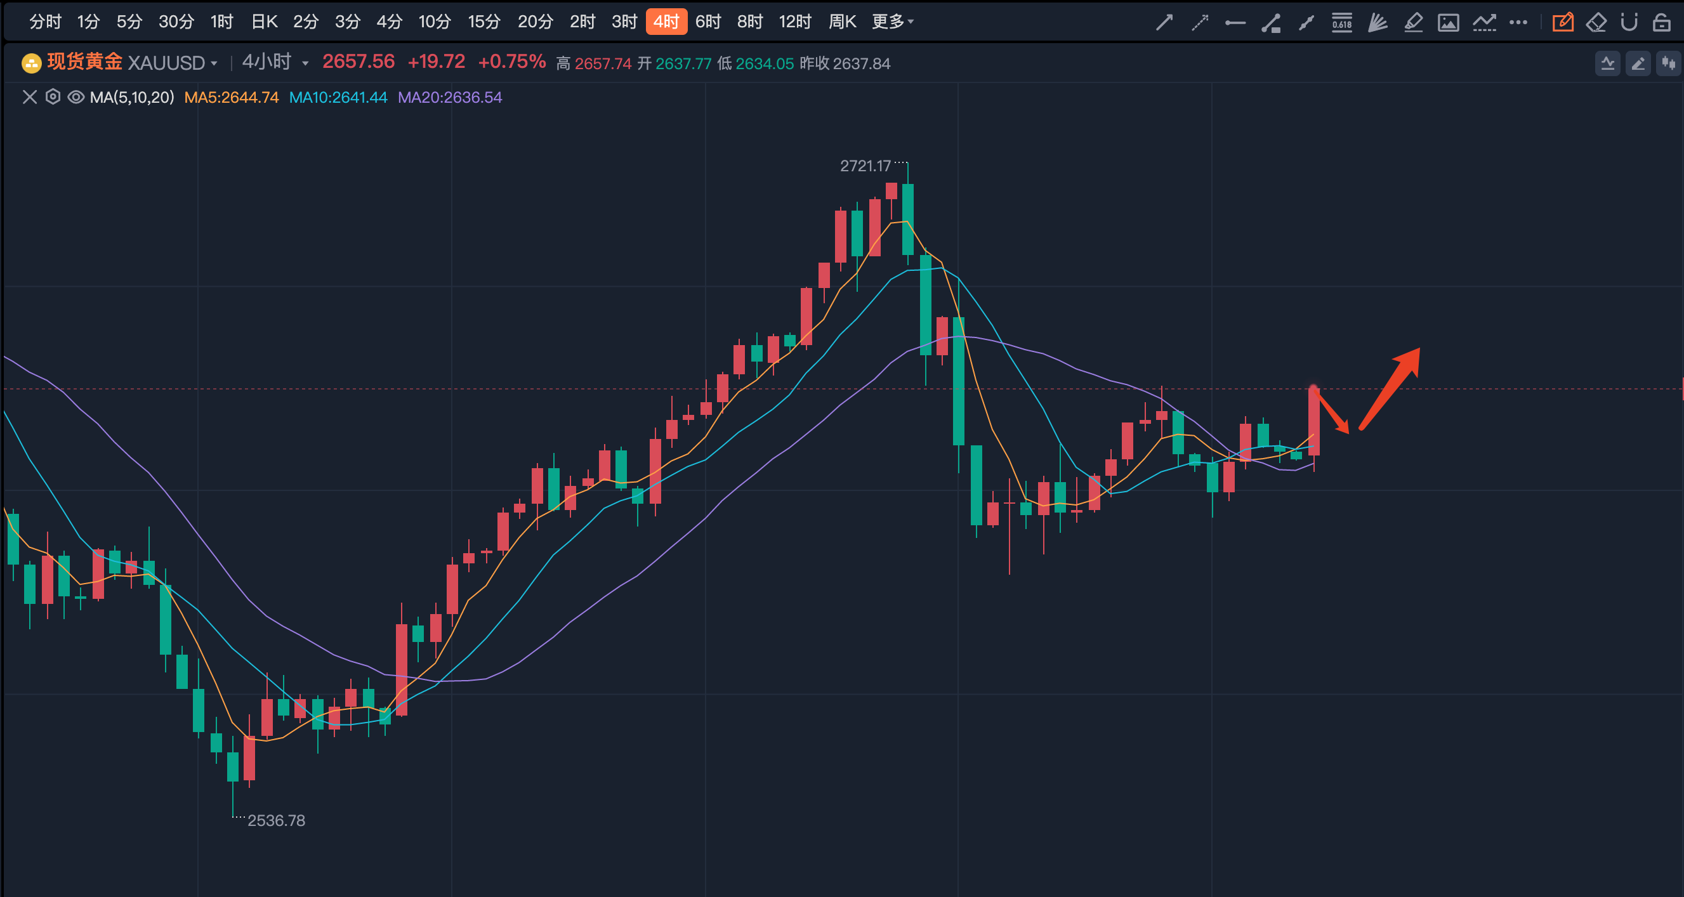
Task: Select the dashed arrow drawing tool
Action: 1200,23
